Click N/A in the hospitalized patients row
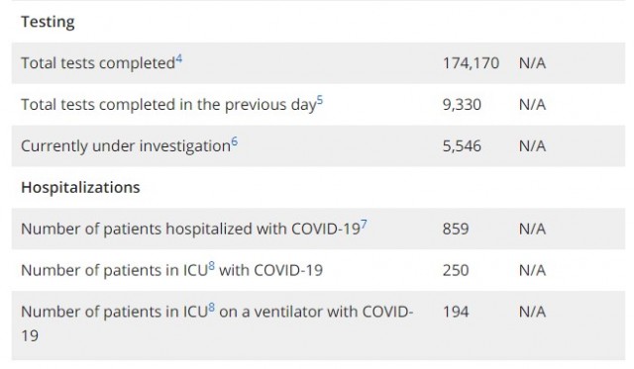The height and width of the screenshot is (369, 634). click(x=532, y=229)
